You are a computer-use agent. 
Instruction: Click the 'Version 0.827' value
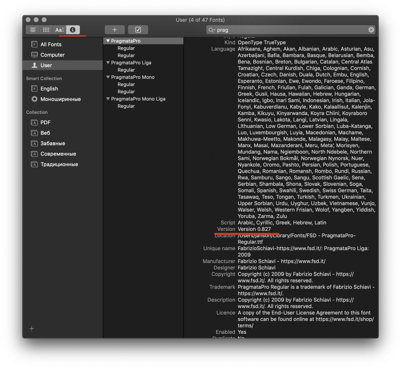(254, 229)
